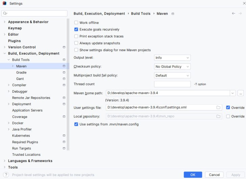Click the search magnifier icon in settings search
The image size is (246, 179).
tap(5, 13)
